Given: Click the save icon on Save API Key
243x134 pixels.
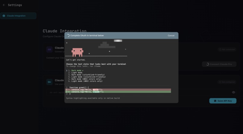Looking at the screenshot, I should (215, 101).
